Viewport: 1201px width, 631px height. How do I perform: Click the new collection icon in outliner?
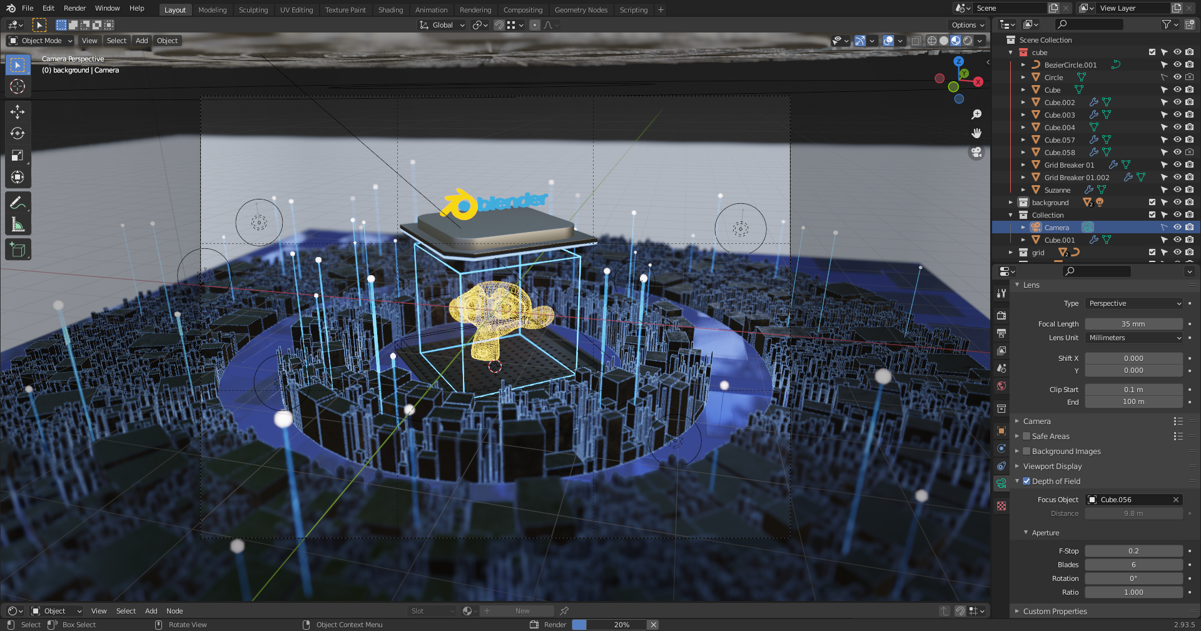1189,24
